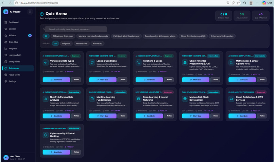Open Brain Map page

tap(18, 42)
